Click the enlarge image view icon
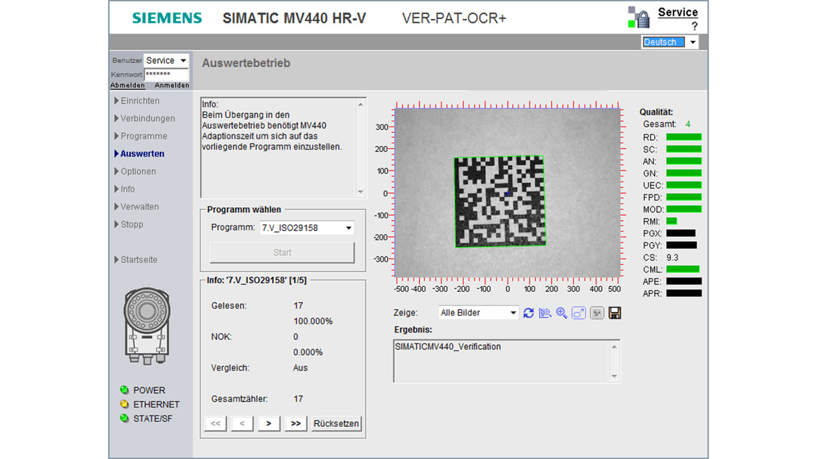Screen dimensions: 817x459 579,312
